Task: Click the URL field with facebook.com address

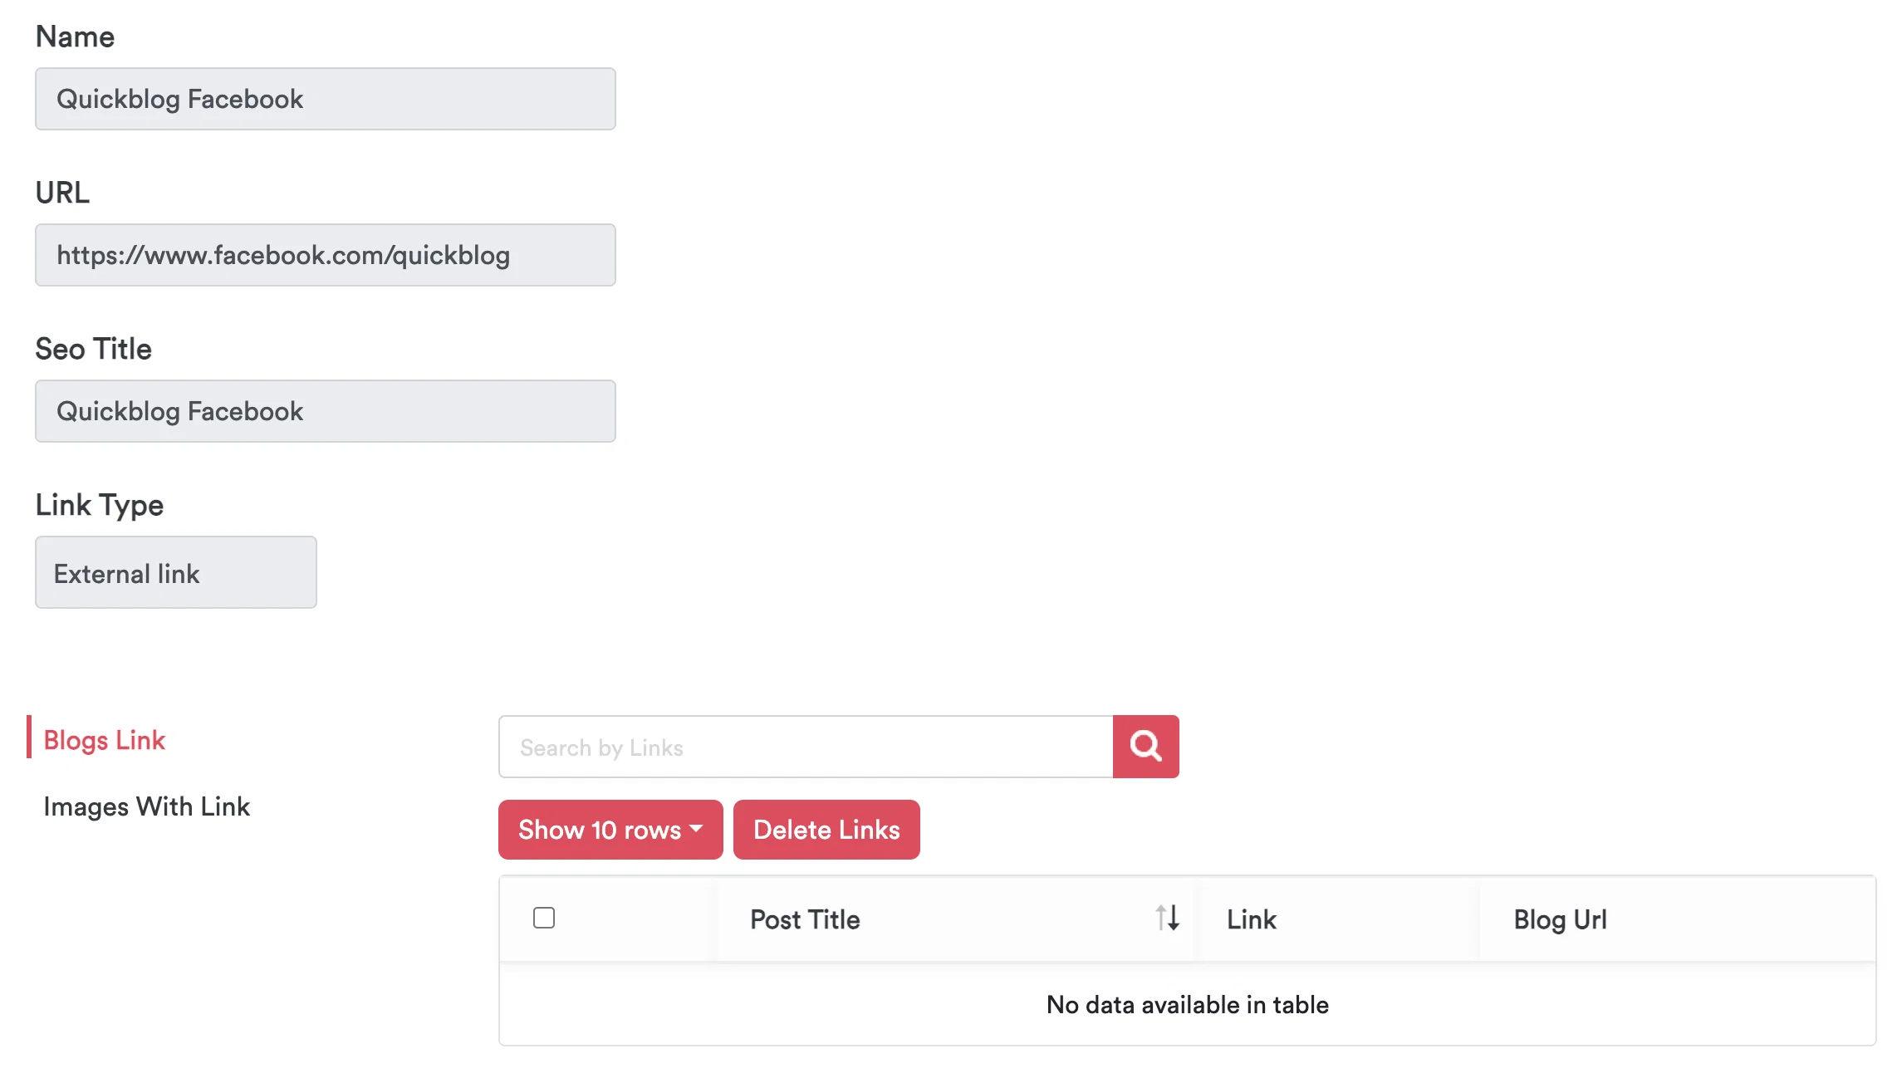Action: (x=326, y=255)
